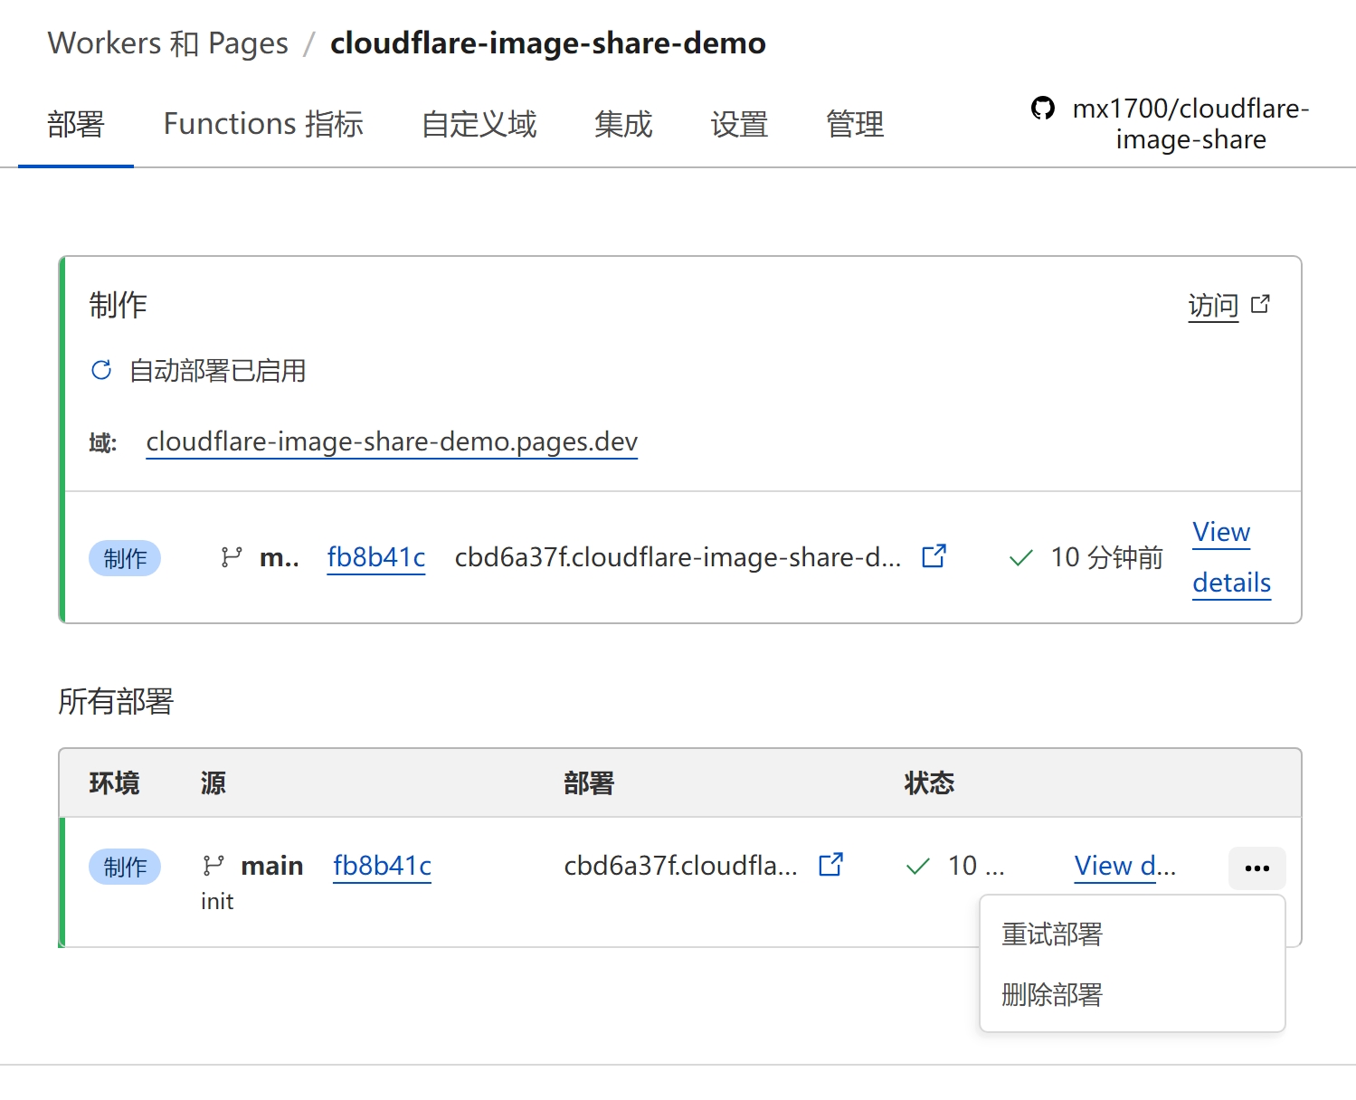Click branch icon in production card row
The height and width of the screenshot is (1100, 1356).
(232, 557)
